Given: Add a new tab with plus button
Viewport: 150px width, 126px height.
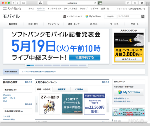Looking at the screenshot, I should (148, 4).
